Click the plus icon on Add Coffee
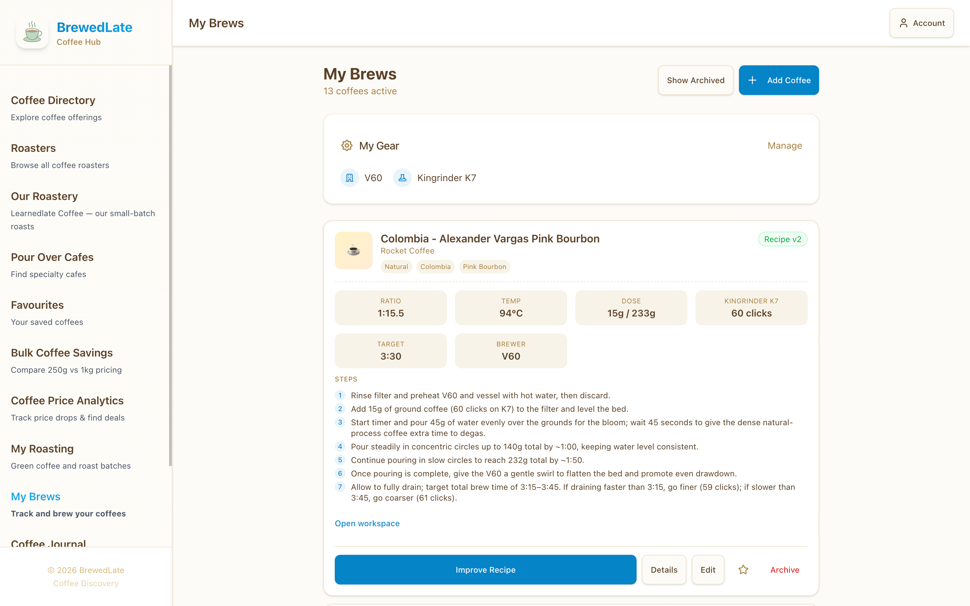This screenshot has width=970, height=606. 752,80
